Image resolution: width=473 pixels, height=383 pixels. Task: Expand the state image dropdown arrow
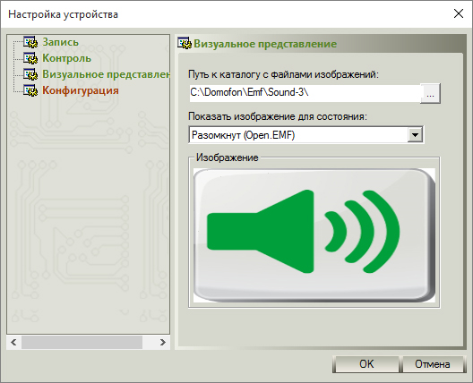415,135
